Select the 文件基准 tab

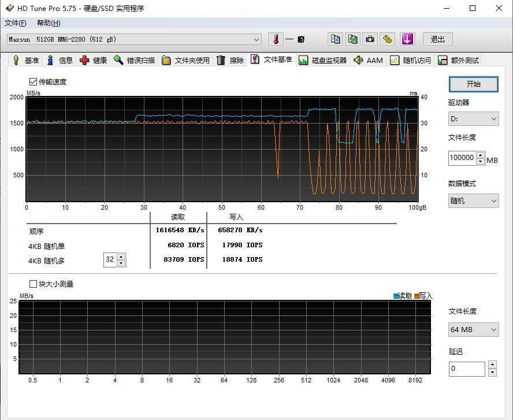coord(272,60)
